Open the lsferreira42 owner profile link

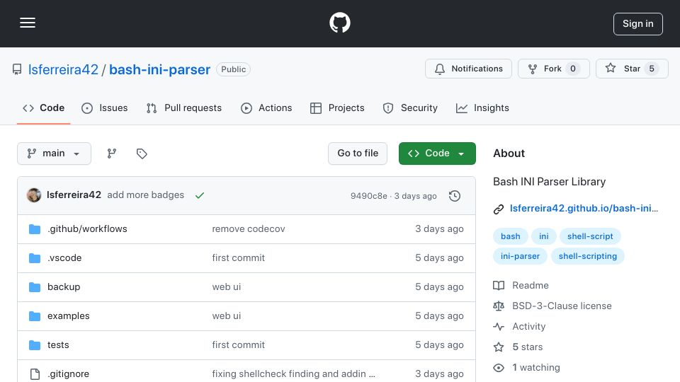click(x=63, y=69)
